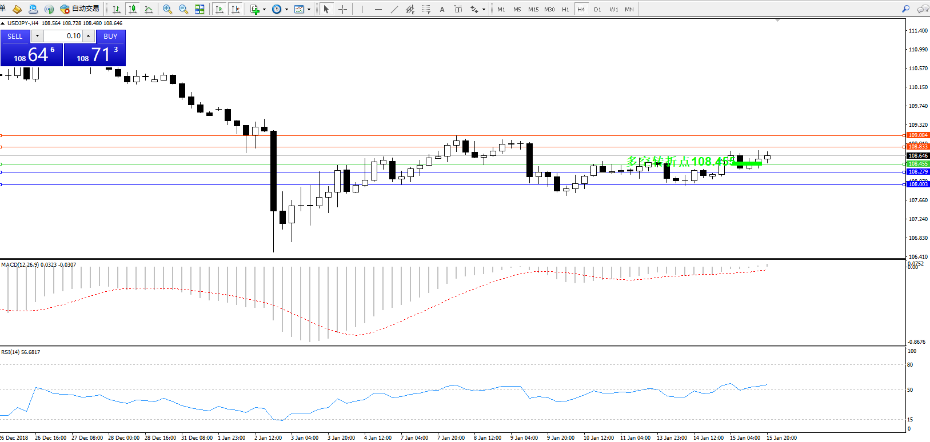Click the zoom in magnifier icon
The height and width of the screenshot is (442, 930).
pyautogui.click(x=167, y=9)
